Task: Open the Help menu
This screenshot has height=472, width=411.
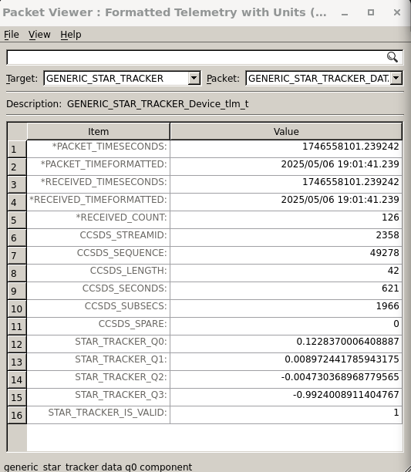Action: [71, 35]
